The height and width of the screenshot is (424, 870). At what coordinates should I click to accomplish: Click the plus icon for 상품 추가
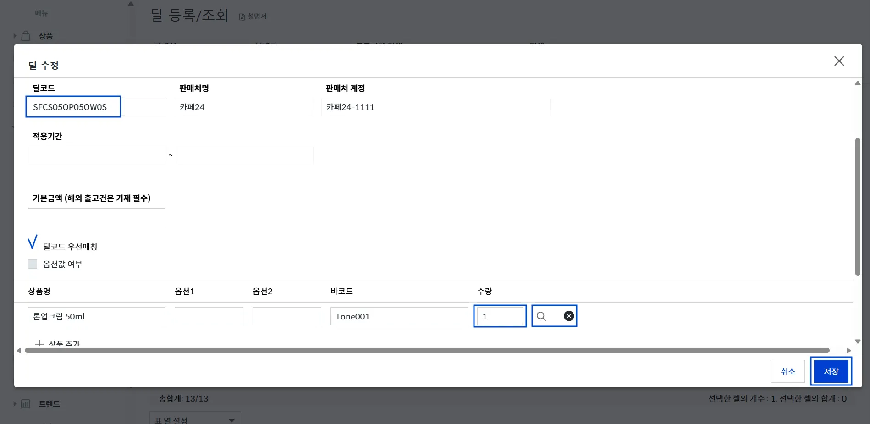(x=40, y=343)
